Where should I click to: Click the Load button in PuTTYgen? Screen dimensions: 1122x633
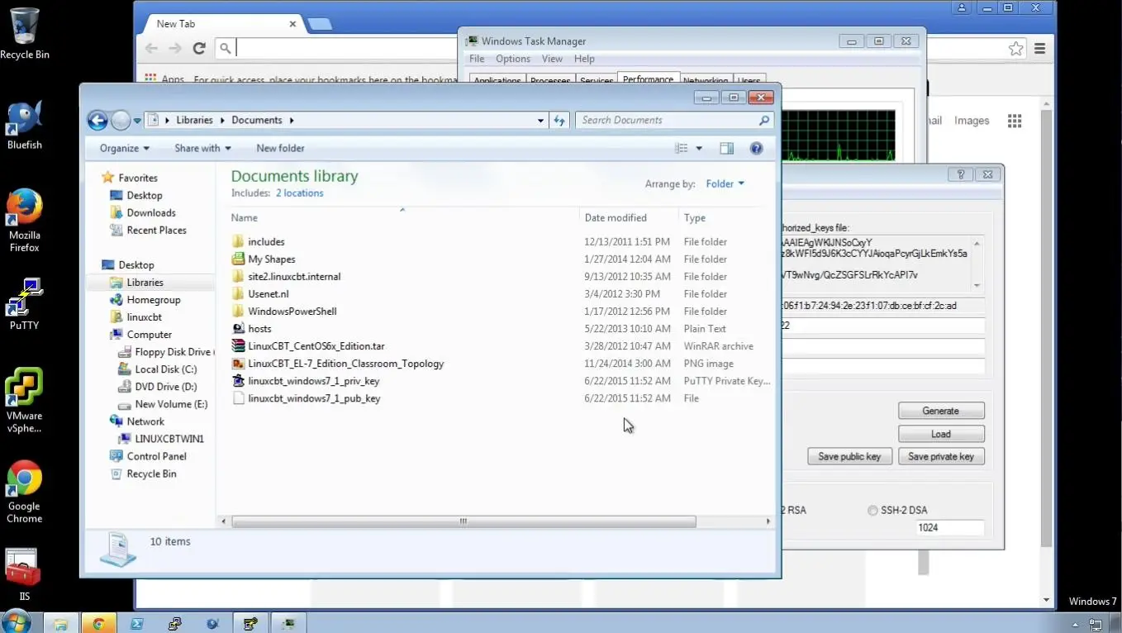pos(941,434)
